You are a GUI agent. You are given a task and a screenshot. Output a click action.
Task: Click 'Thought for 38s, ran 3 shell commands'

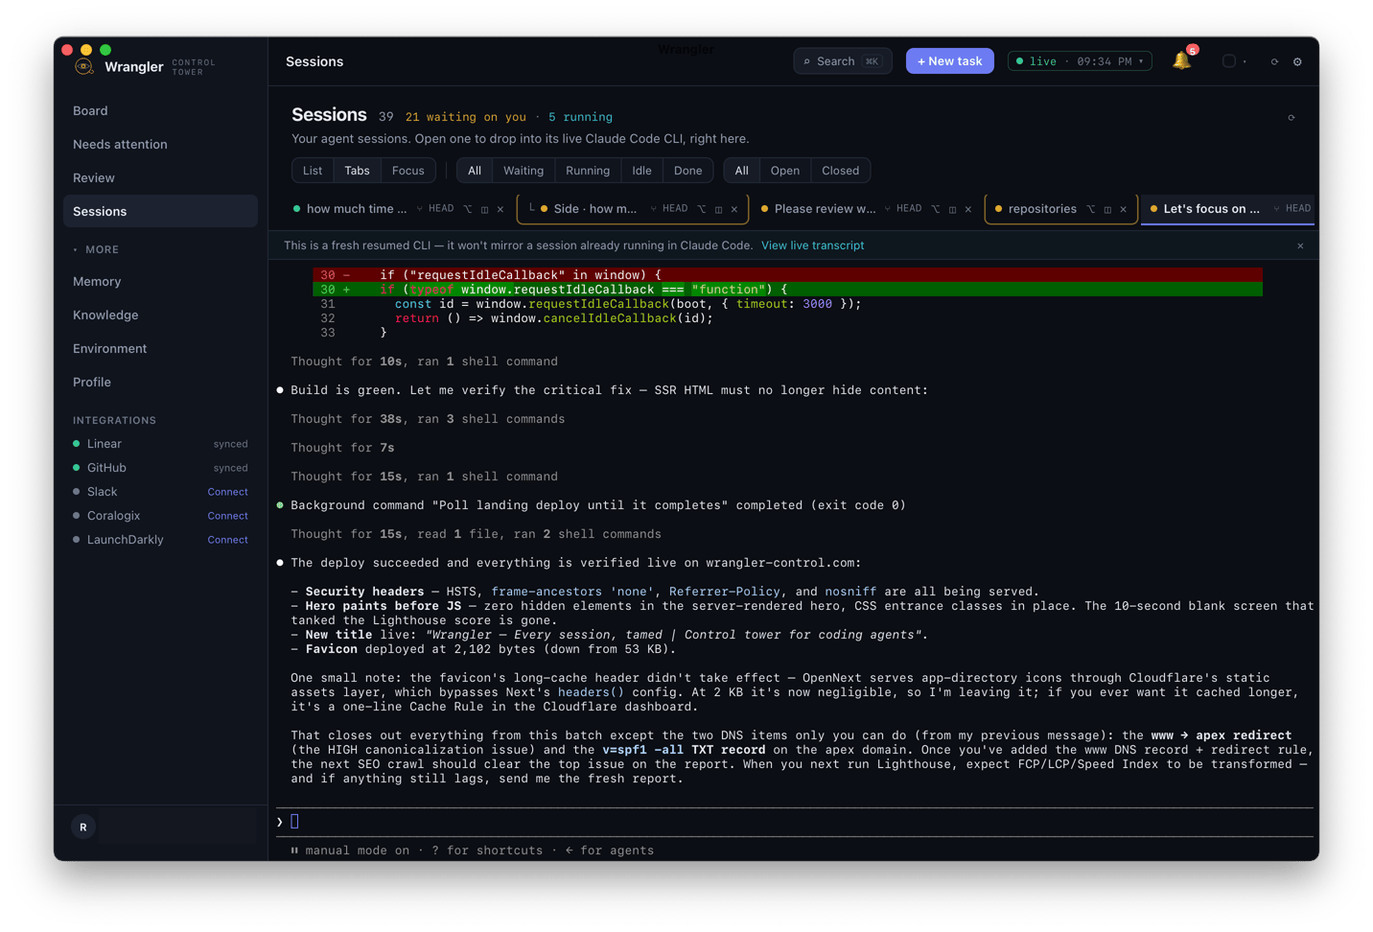pos(428,419)
